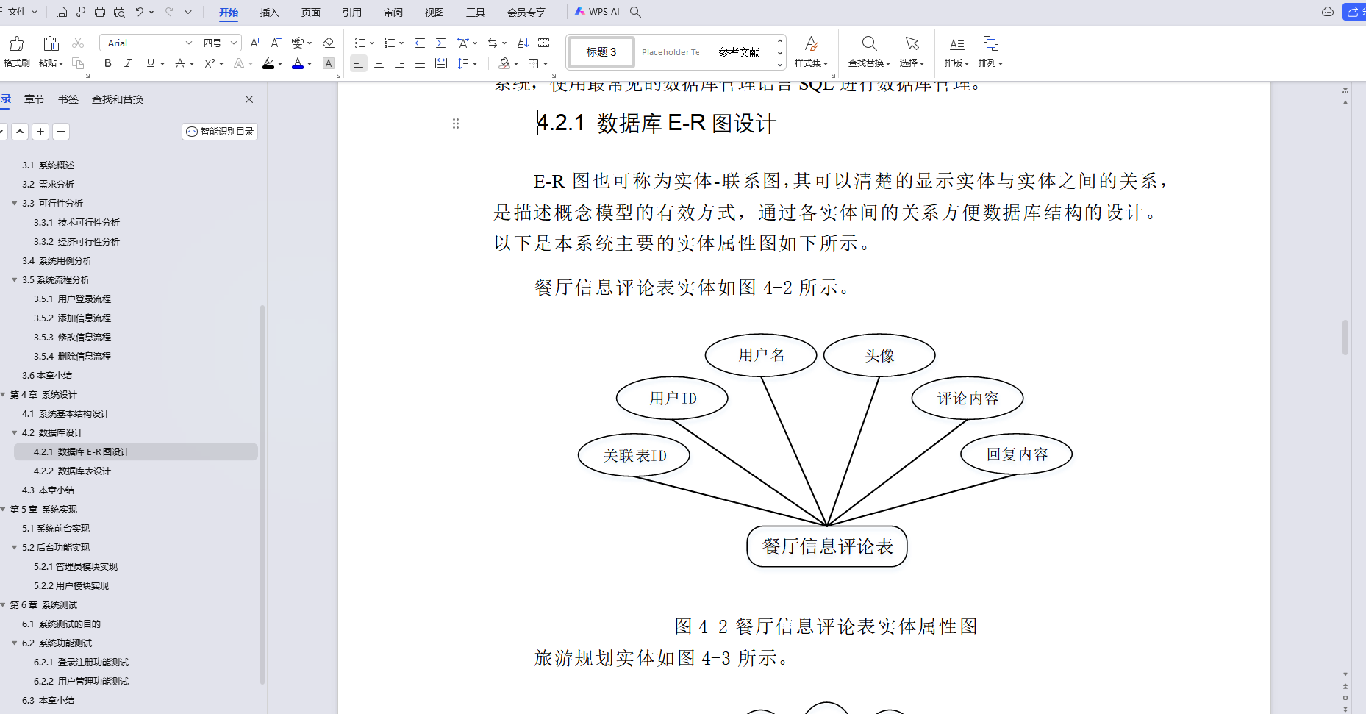Apply black text highlight color swatch
The width and height of the screenshot is (1366, 714).
[x=268, y=64]
